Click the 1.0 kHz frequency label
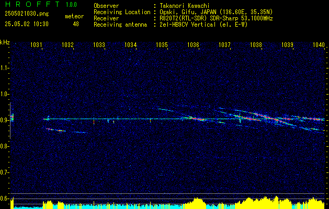This screenshot has width=329, height=209. [x=4, y=94]
